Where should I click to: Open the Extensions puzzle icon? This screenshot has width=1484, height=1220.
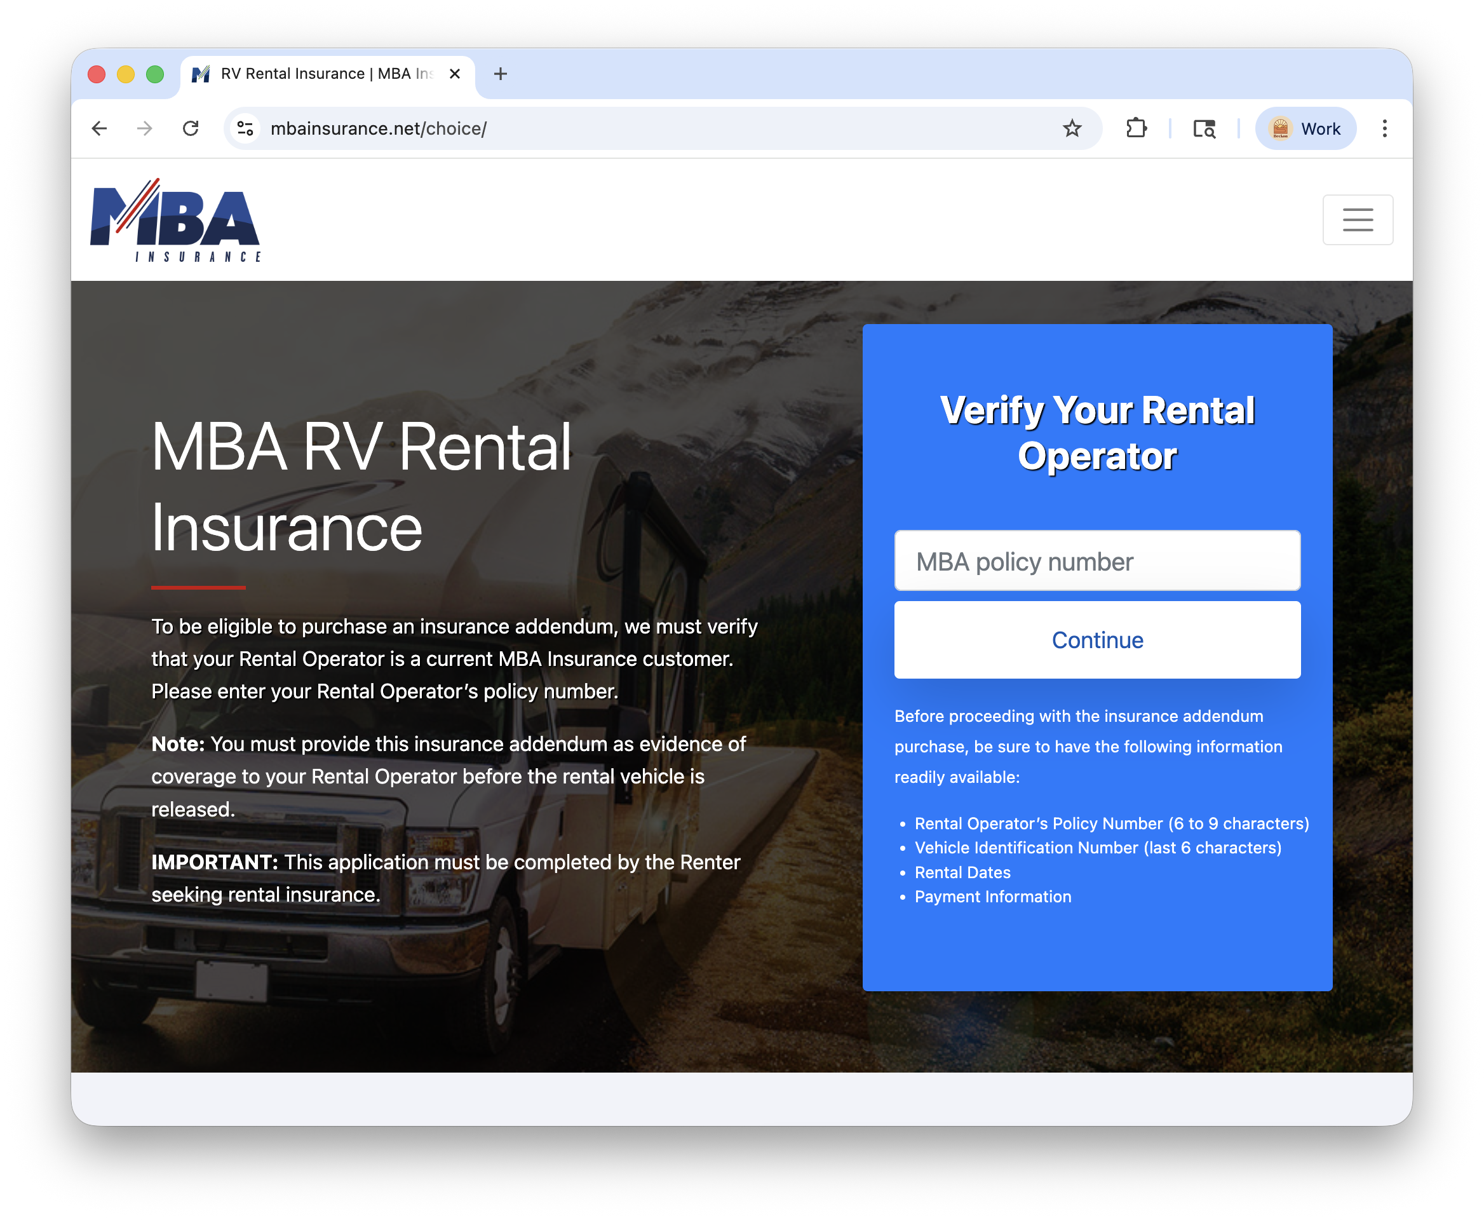[1135, 128]
